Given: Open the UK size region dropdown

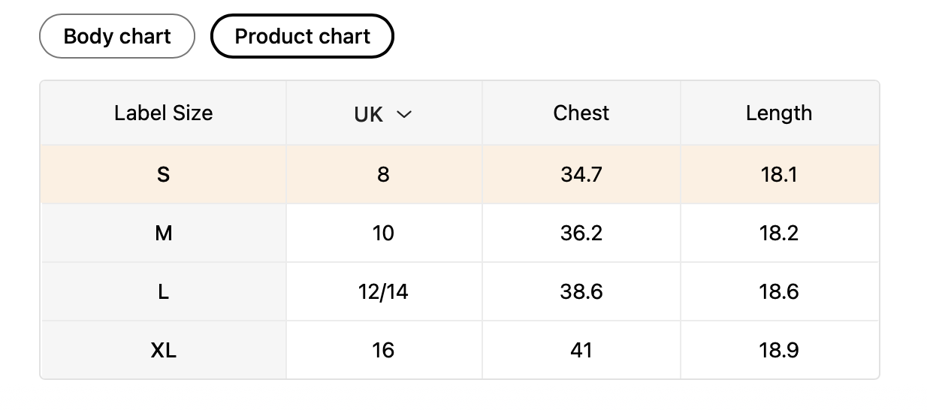Looking at the screenshot, I should [x=383, y=114].
